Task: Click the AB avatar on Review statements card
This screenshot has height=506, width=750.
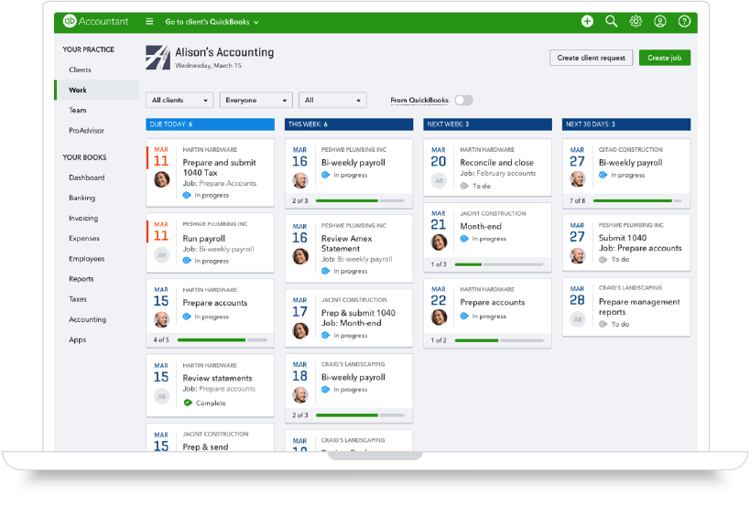Action: (162, 396)
